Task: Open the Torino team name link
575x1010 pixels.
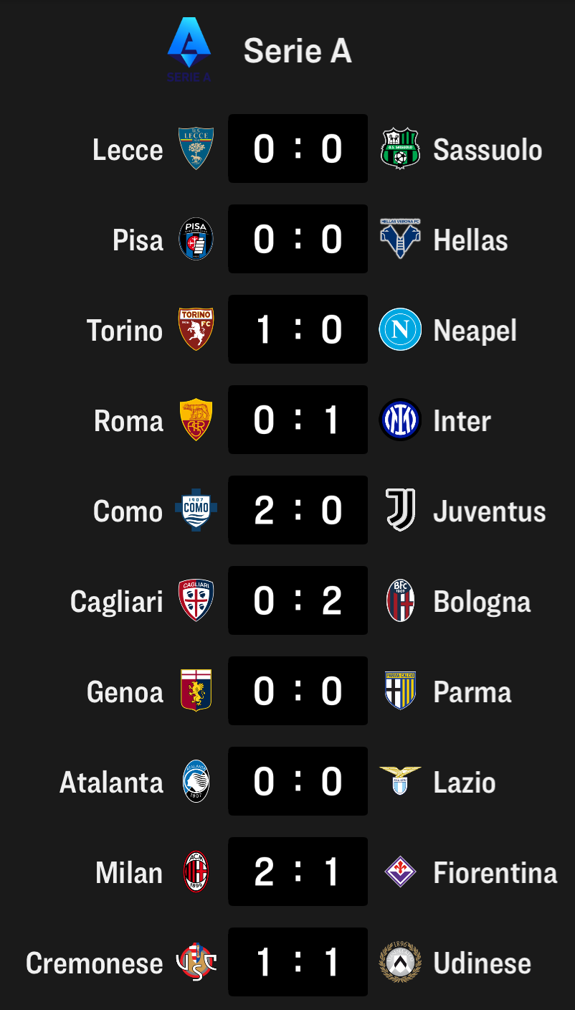Action: coord(125,331)
